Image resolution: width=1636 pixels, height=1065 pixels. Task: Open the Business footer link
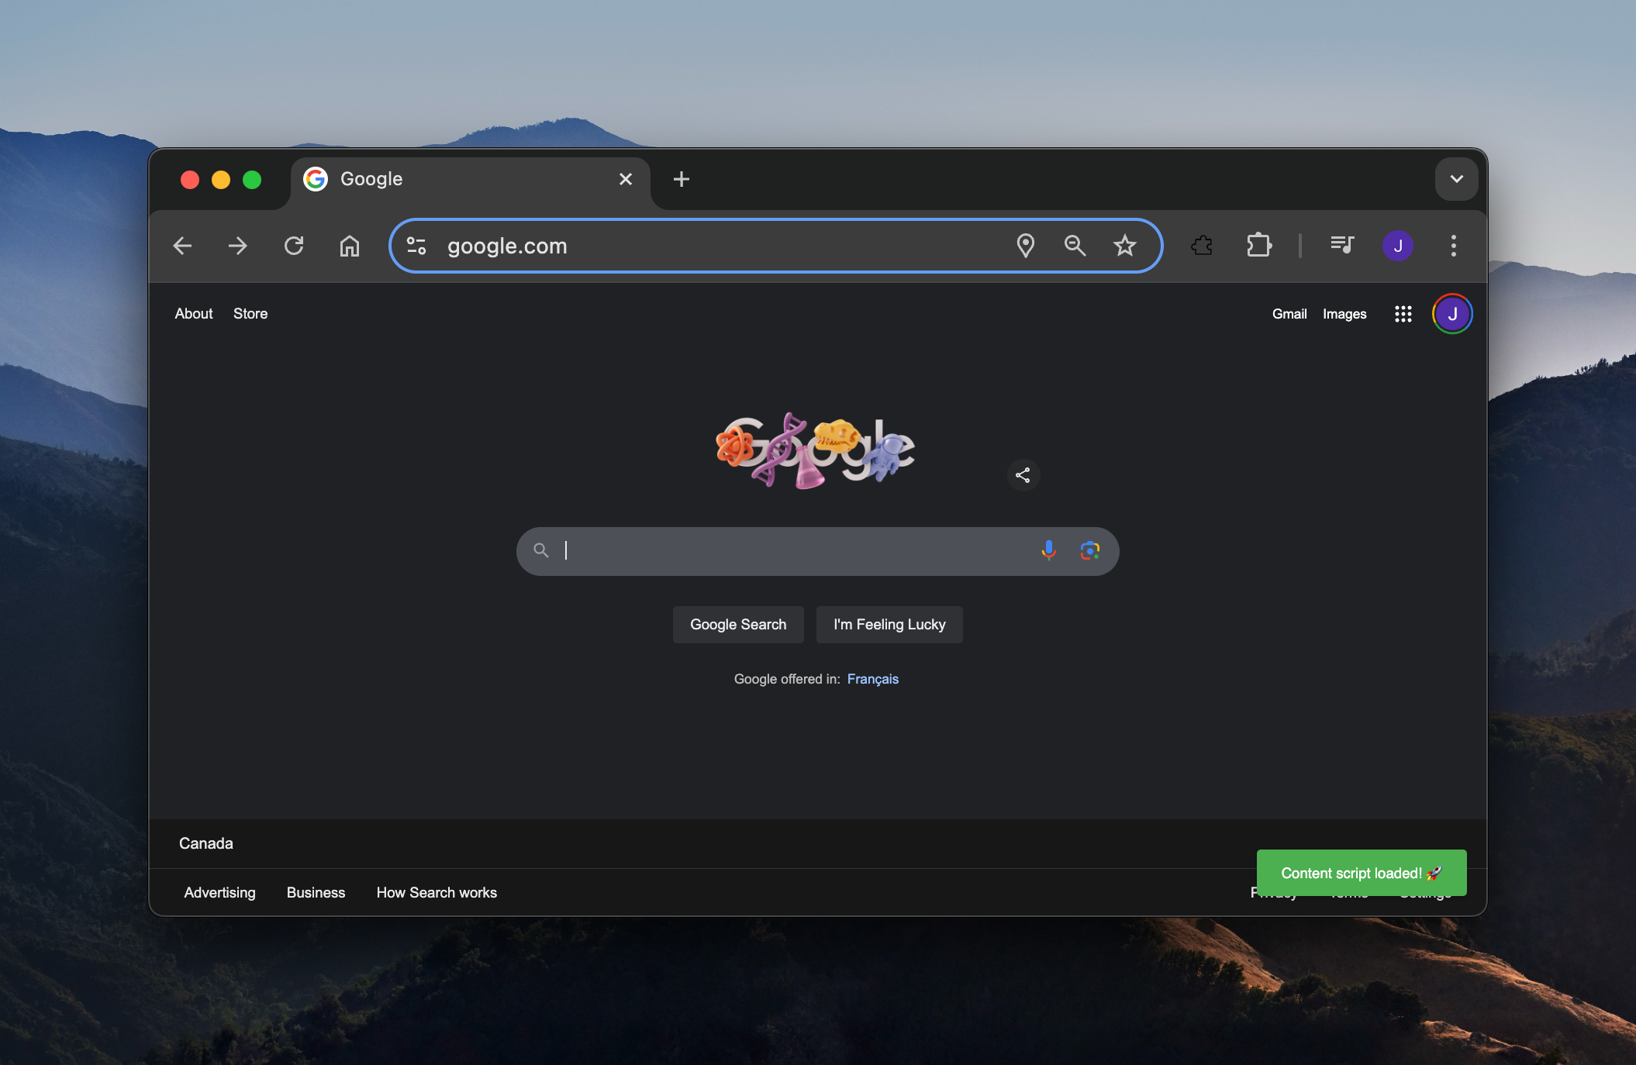click(316, 893)
